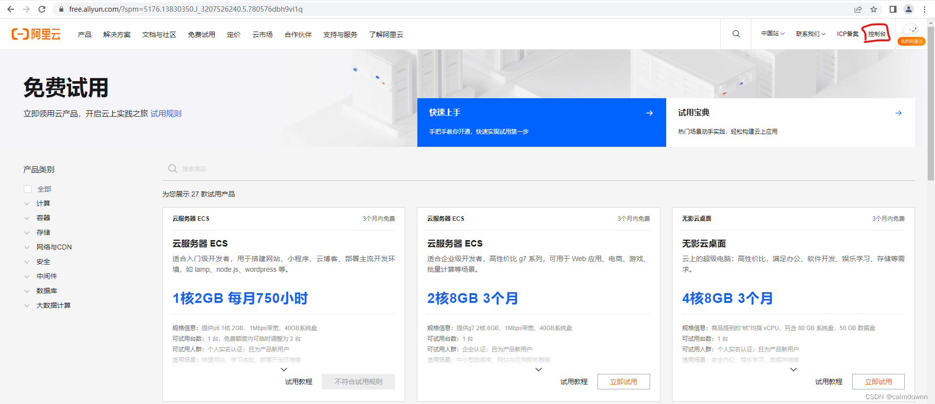Click the browser forward arrow
This screenshot has width=935, height=404.
(26, 9)
